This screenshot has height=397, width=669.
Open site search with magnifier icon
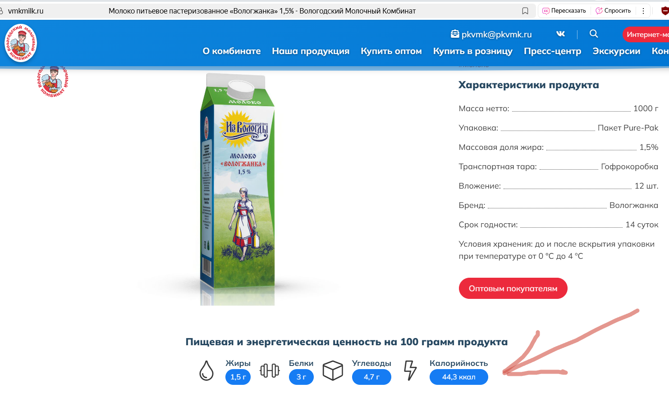tap(594, 34)
